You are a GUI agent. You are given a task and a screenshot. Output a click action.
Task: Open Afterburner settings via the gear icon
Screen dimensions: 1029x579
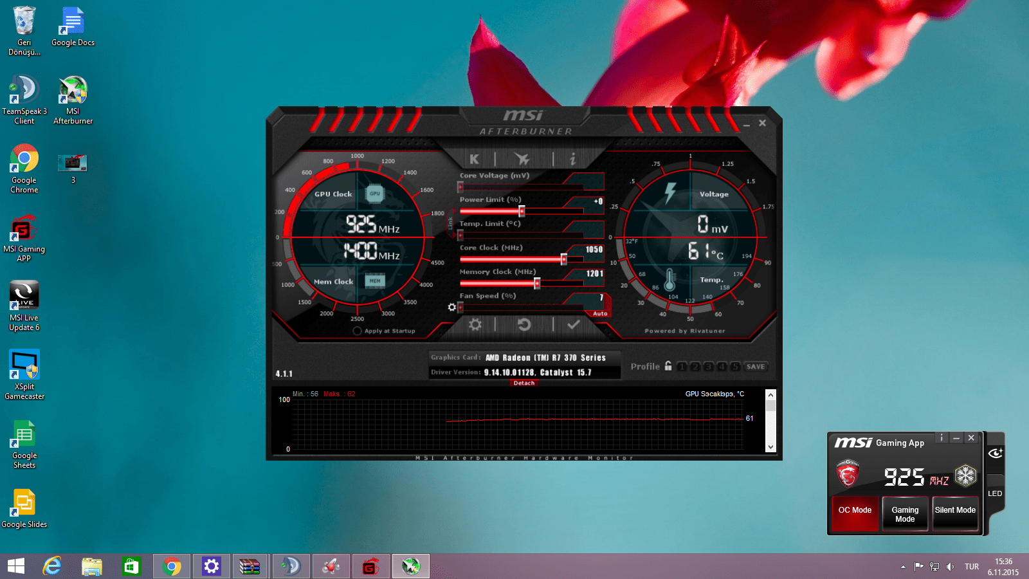point(475,325)
